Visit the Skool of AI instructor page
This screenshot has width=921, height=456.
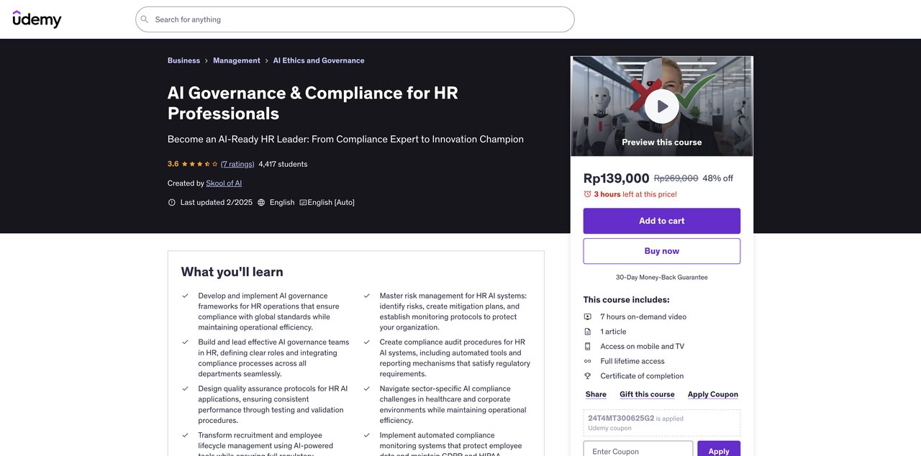pos(224,183)
